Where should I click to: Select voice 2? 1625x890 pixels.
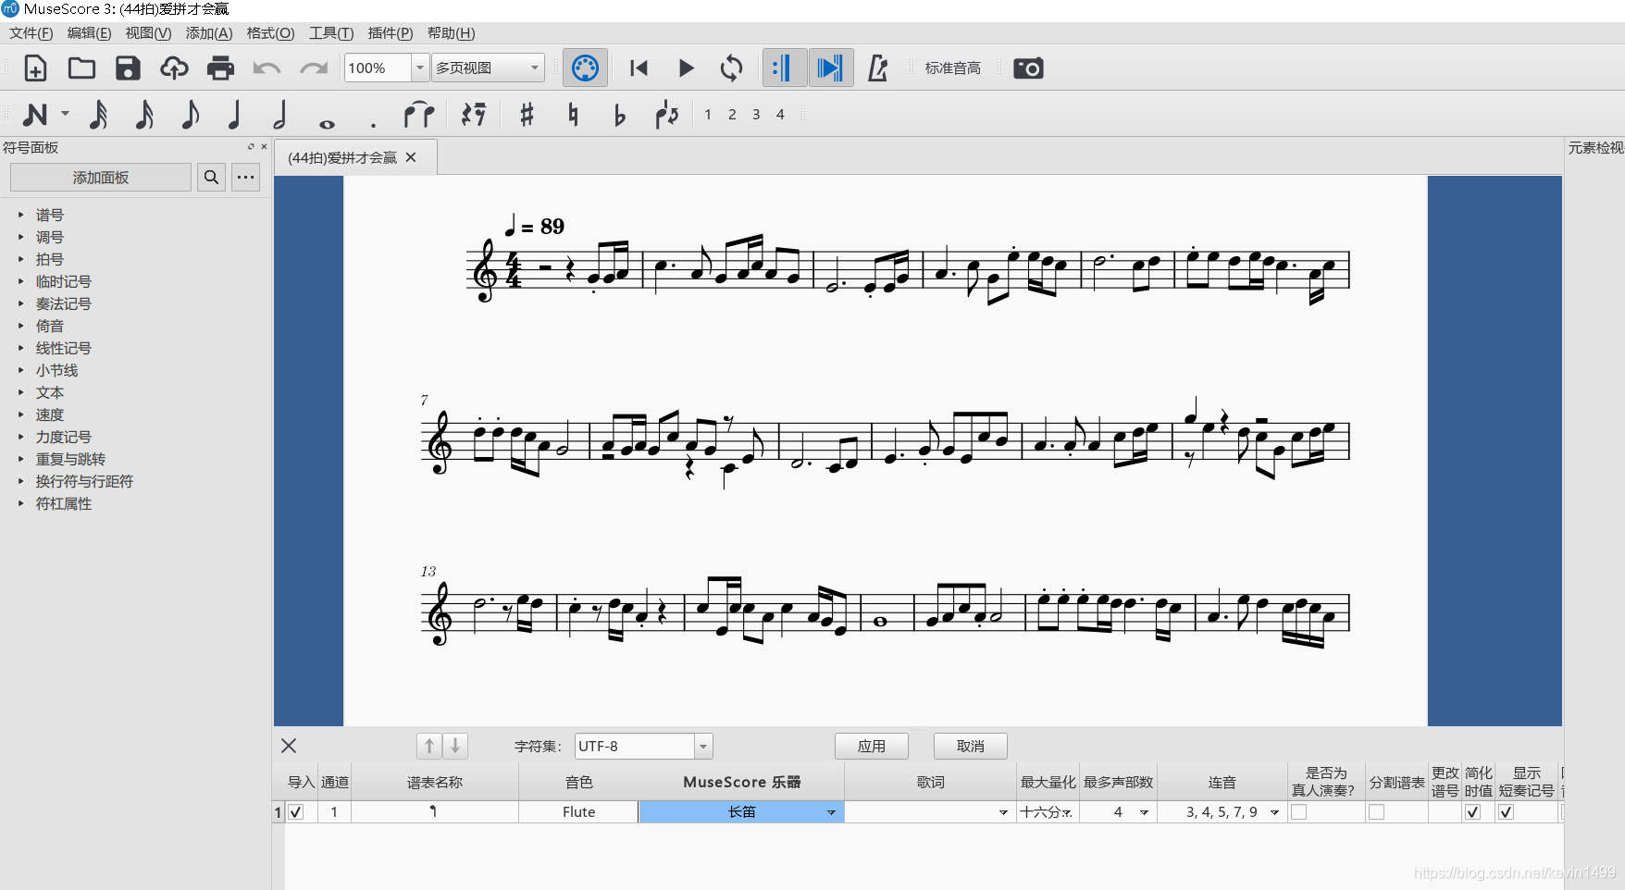[x=732, y=115]
